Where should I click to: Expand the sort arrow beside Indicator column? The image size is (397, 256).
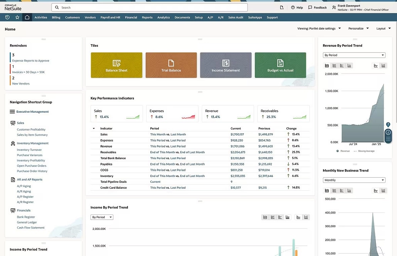pos(93,128)
